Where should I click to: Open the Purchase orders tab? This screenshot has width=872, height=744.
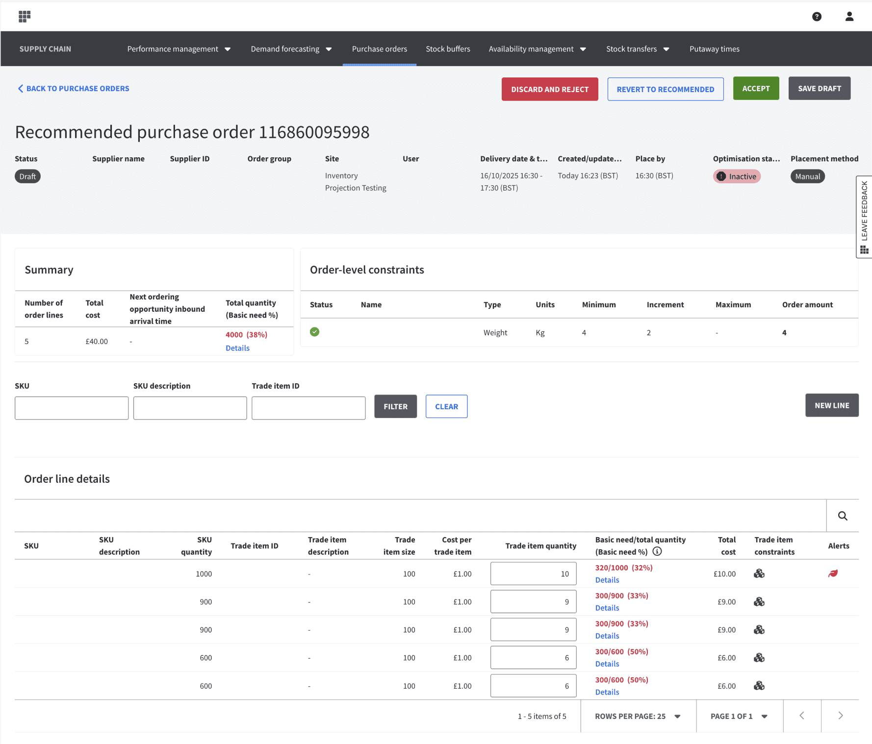point(380,49)
